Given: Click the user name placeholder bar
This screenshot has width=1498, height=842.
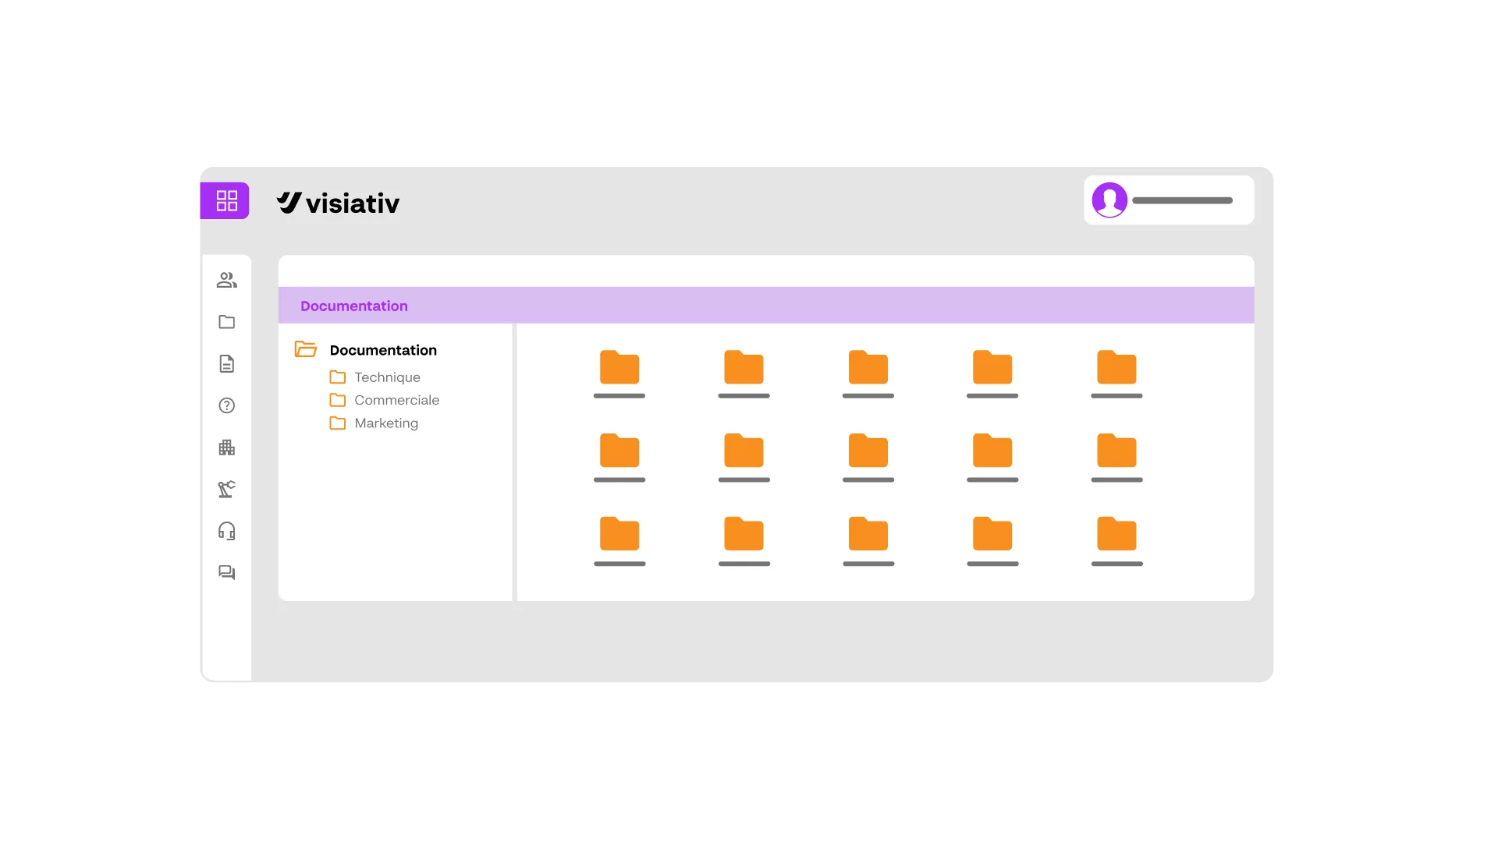Looking at the screenshot, I should (x=1182, y=200).
